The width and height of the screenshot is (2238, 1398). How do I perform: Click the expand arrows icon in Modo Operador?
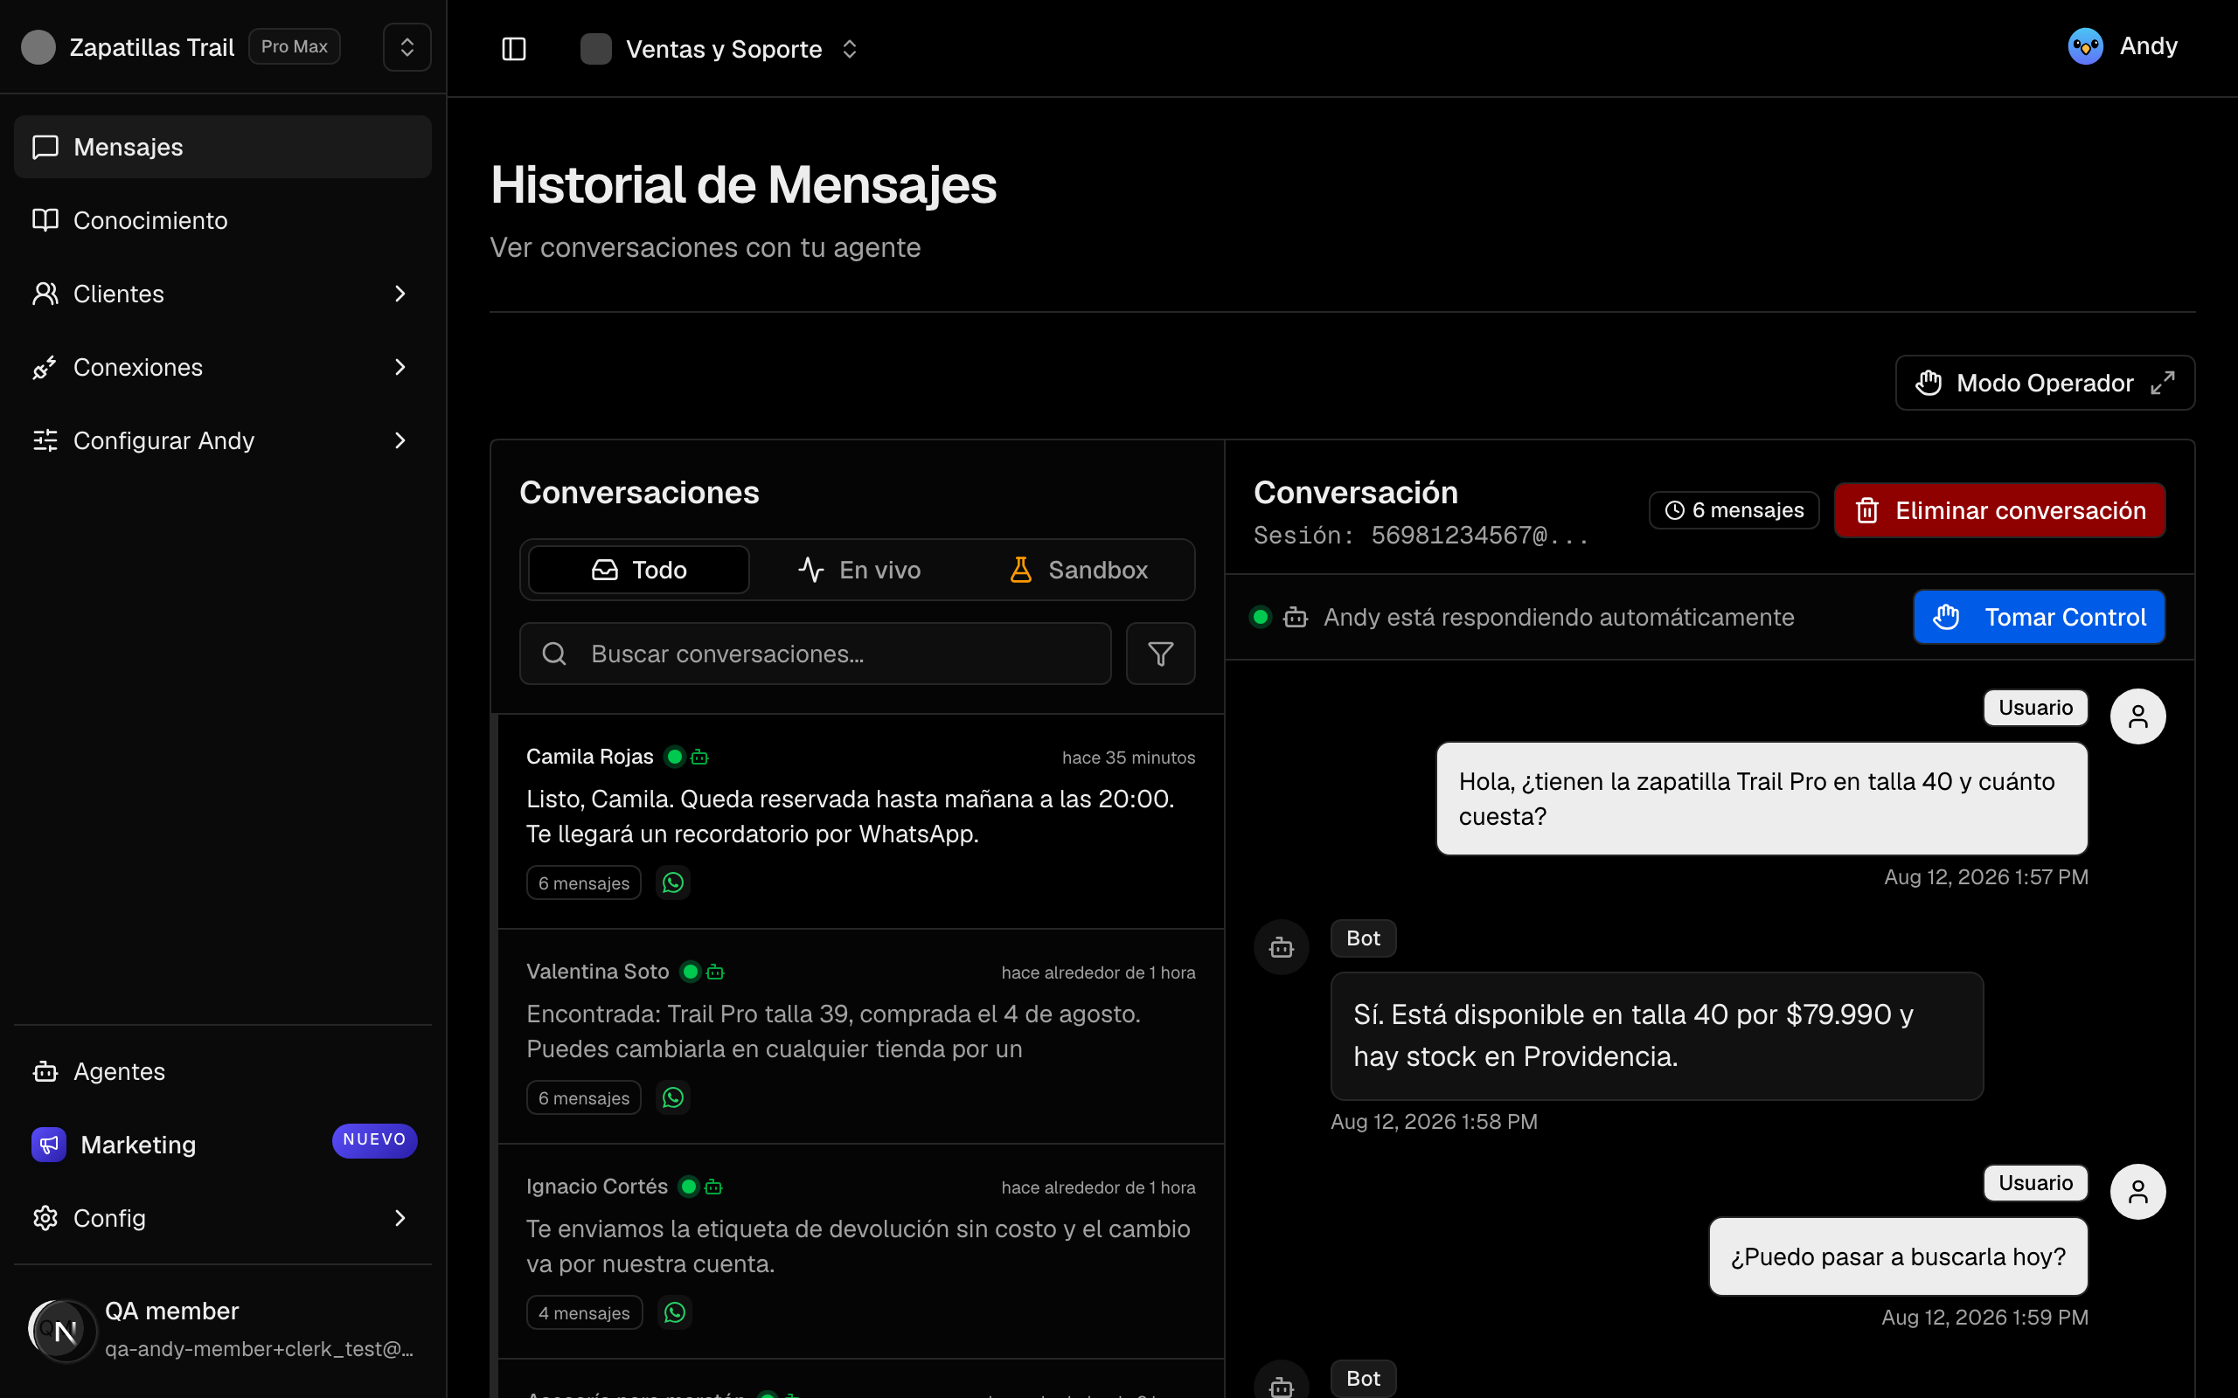2162,383
